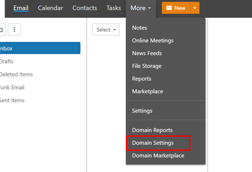Show the Sent Items folder
The image size is (252, 172).
[x=12, y=100]
